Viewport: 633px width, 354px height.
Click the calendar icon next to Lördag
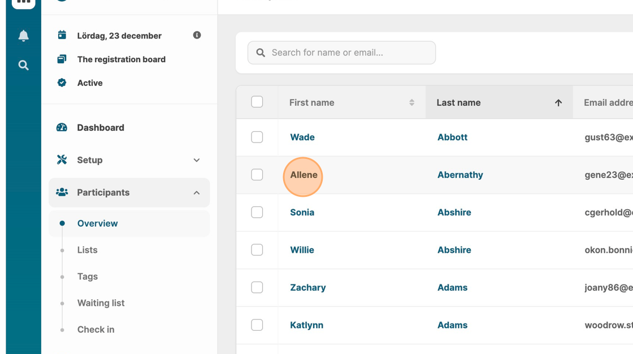tap(62, 35)
